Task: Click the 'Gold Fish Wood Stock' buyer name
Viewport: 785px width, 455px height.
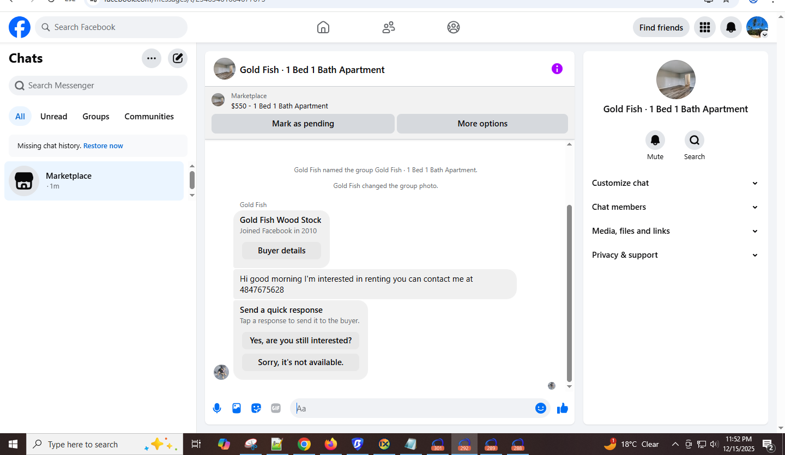Action: 281,220
